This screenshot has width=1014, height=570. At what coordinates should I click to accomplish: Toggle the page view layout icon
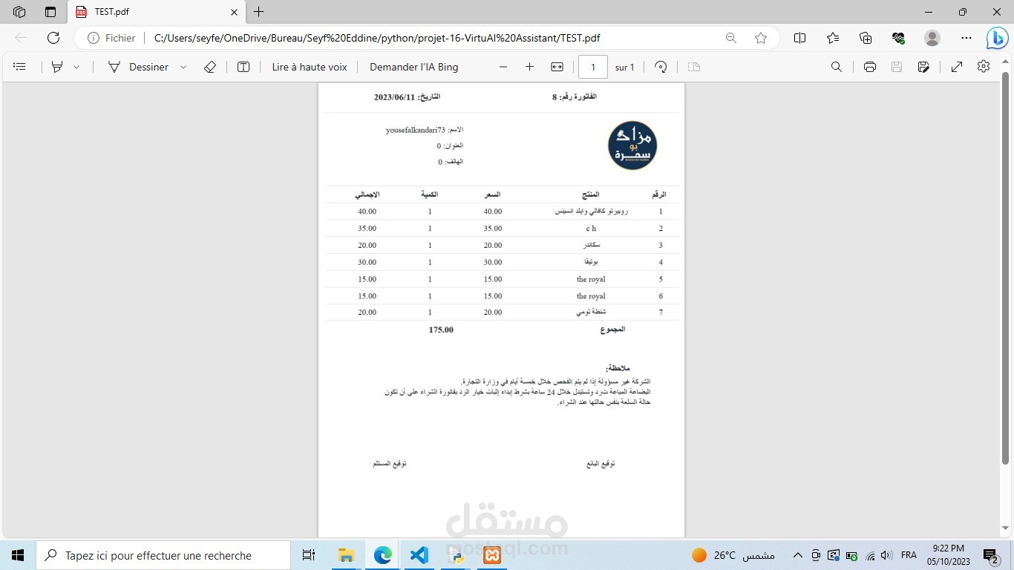694,67
